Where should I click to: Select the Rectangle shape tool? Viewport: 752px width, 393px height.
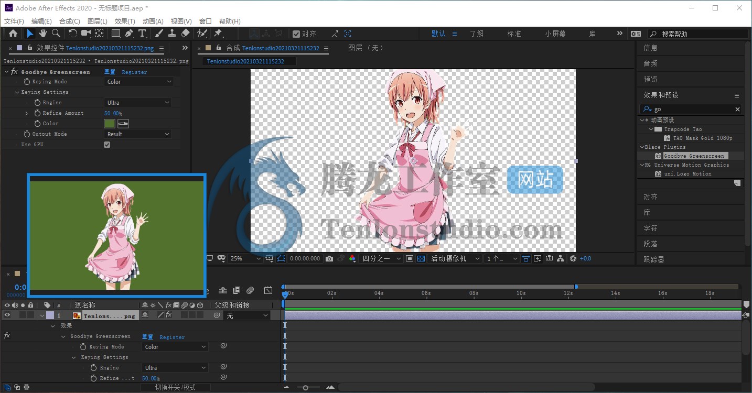pos(116,34)
